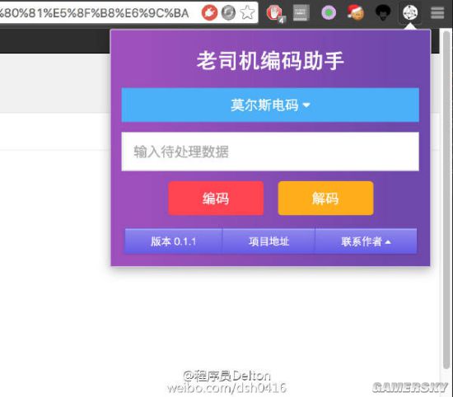Viewport: 453px width, 397px height.
Task: Open the Santa hat face extension icon
Action: (x=356, y=12)
